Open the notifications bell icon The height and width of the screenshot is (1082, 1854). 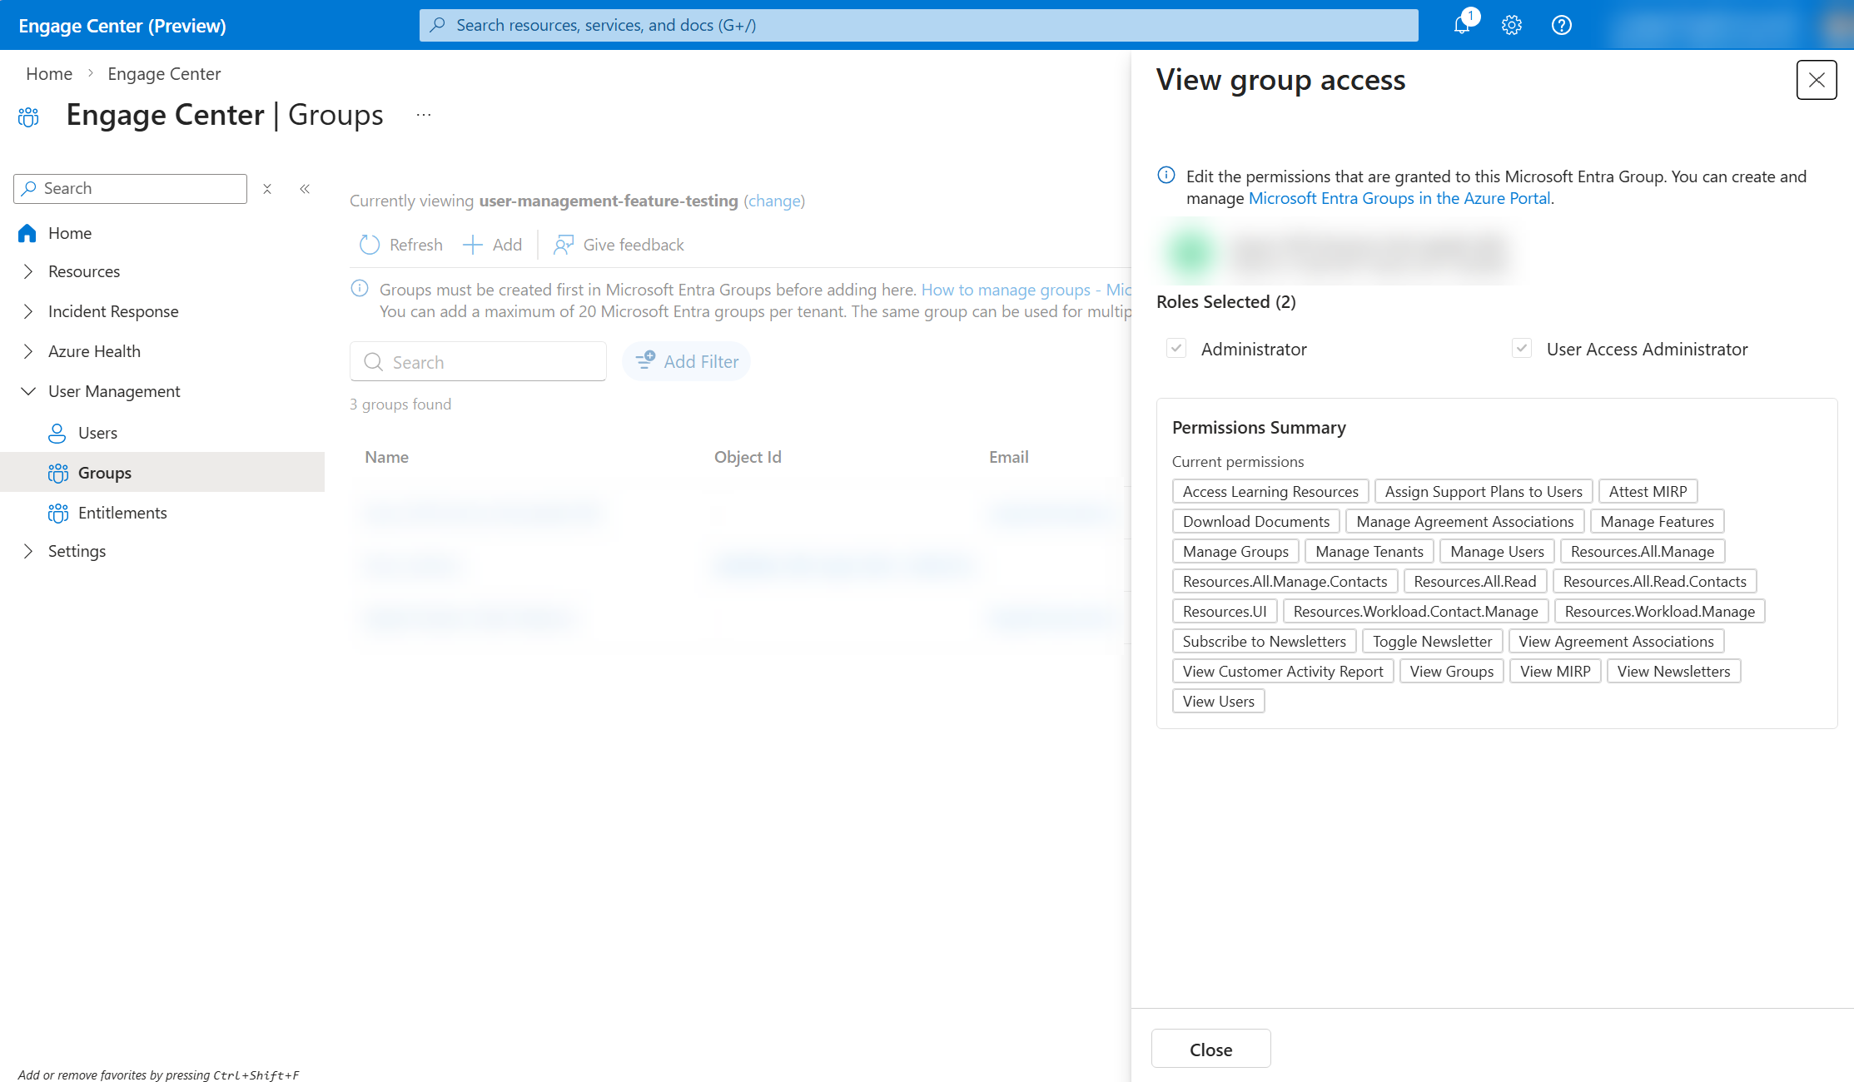point(1462,25)
